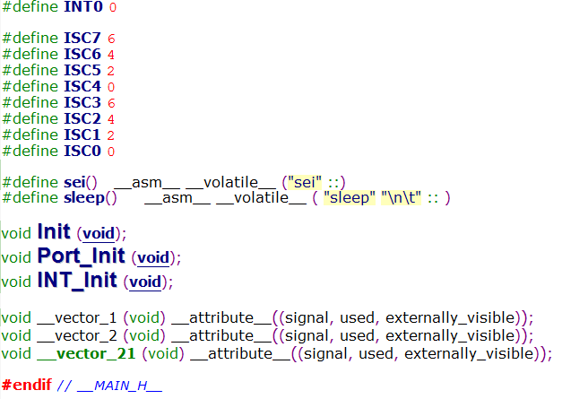
Task: Click the #endif directive
Action: (x=27, y=385)
